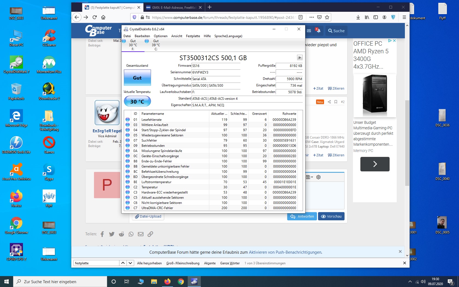Share the thread via WhatsApp
The image size is (459, 287).
point(131,234)
